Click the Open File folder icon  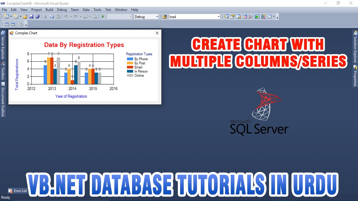[25, 17]
